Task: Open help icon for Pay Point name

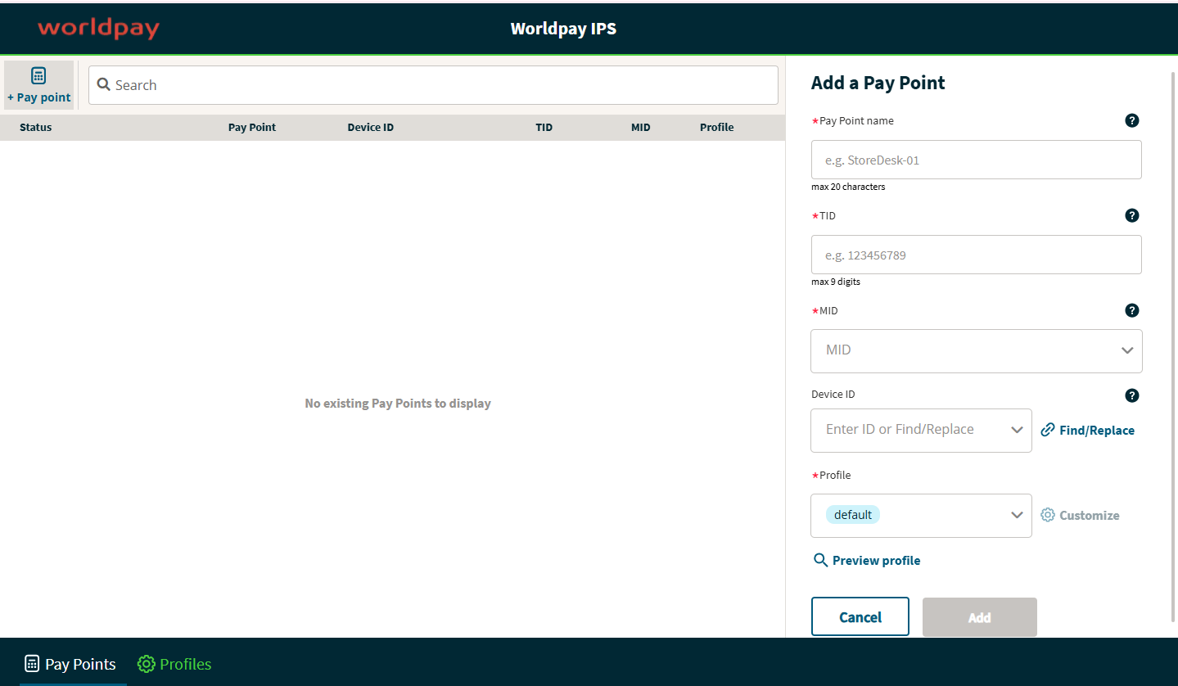Action: tap(1131, 121)
